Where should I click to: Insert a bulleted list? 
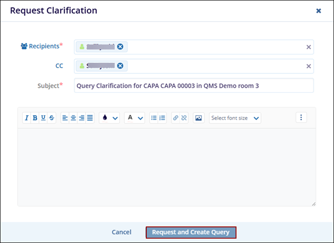(x=154, y=118)
